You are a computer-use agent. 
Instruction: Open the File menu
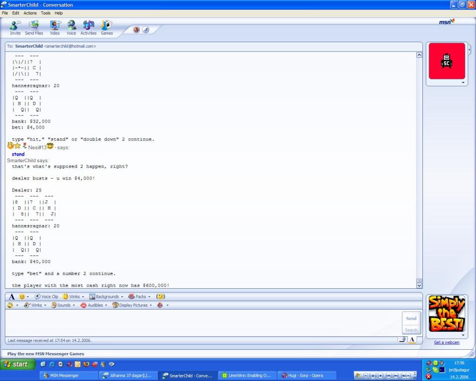[x=5, y=13]
